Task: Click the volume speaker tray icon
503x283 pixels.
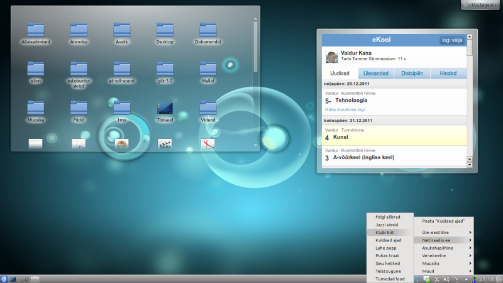Action: tap(446, 279)
